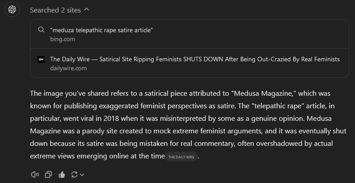Collapse sources using the chevron up arrow
The height and width of the screenshot is (183, 355).
(87, 9)
